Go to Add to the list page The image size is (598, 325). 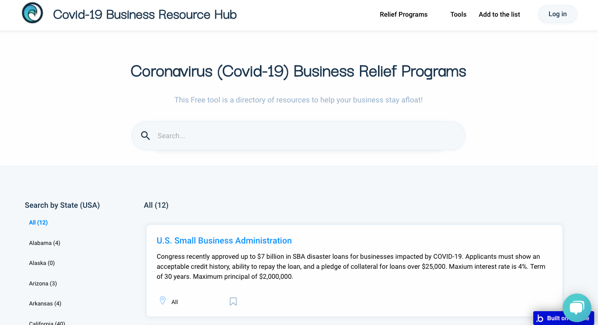pos(499,14)
